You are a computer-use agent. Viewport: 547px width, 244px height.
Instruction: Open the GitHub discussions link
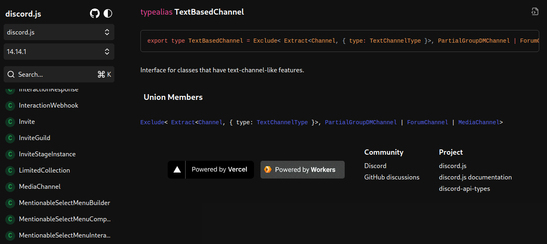[x=392, y=177]
